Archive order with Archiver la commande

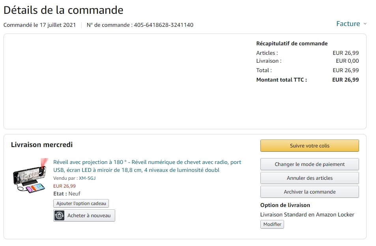[x=309, y=192]
